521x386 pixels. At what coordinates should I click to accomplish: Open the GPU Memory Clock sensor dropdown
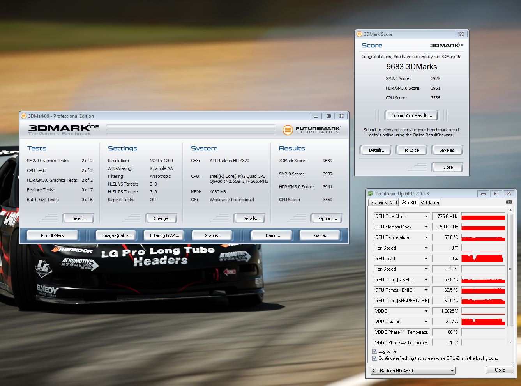click(426, 227)
